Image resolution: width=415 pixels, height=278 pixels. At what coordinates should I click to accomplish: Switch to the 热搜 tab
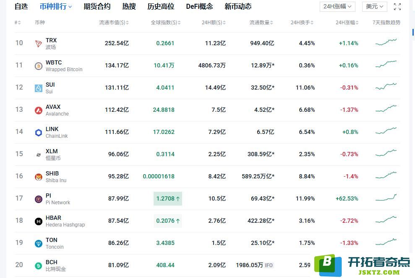click(129, 6)
